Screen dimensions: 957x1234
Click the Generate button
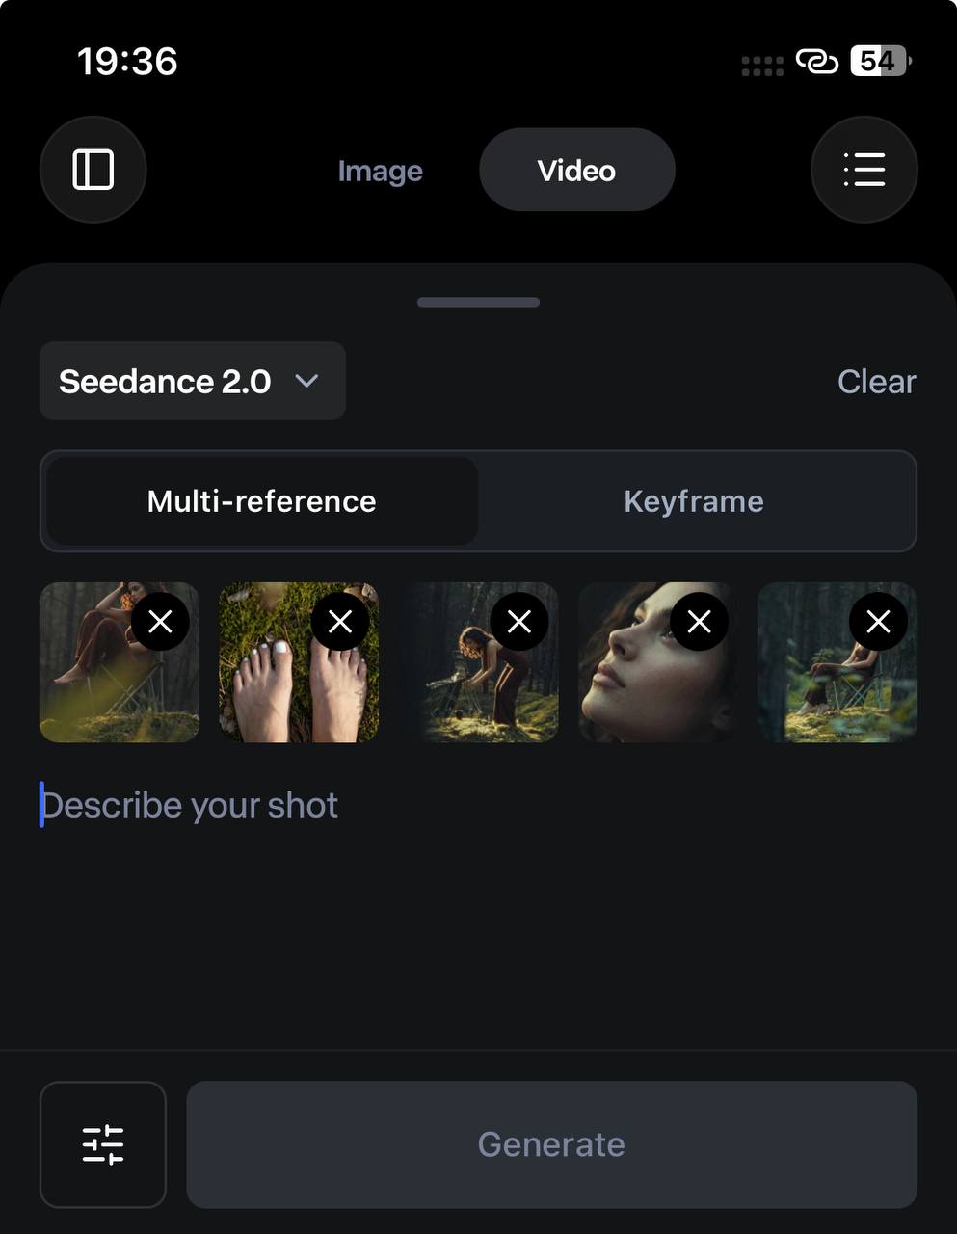(551, 1144)
